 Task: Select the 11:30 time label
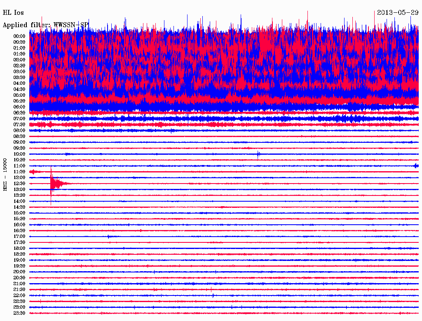click(x=19, y=172)
